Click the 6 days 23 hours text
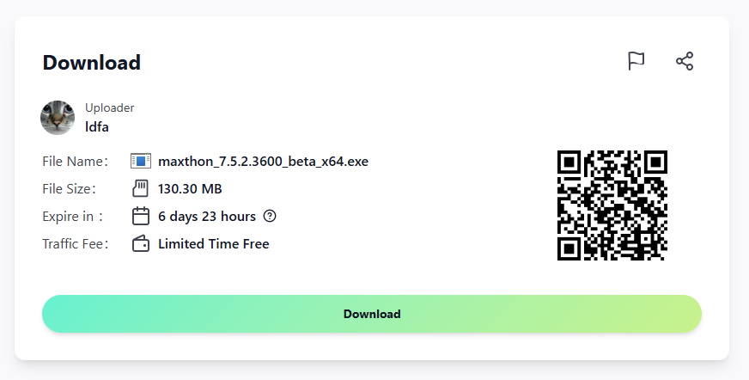The width and height of the screenshot is (749, 380). [207, 216]
